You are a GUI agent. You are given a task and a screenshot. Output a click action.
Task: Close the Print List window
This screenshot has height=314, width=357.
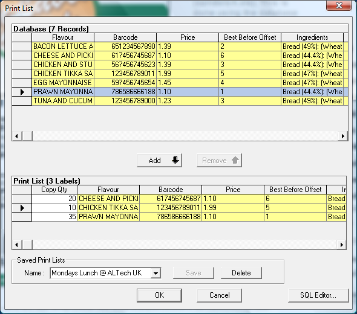(339, 5)
